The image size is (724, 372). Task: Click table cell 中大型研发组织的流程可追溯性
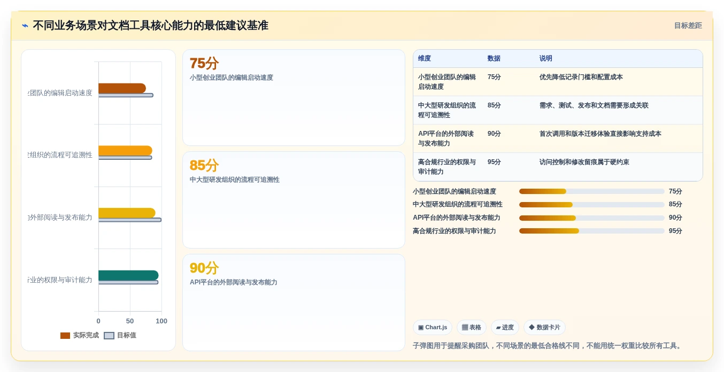coord(447,110)
